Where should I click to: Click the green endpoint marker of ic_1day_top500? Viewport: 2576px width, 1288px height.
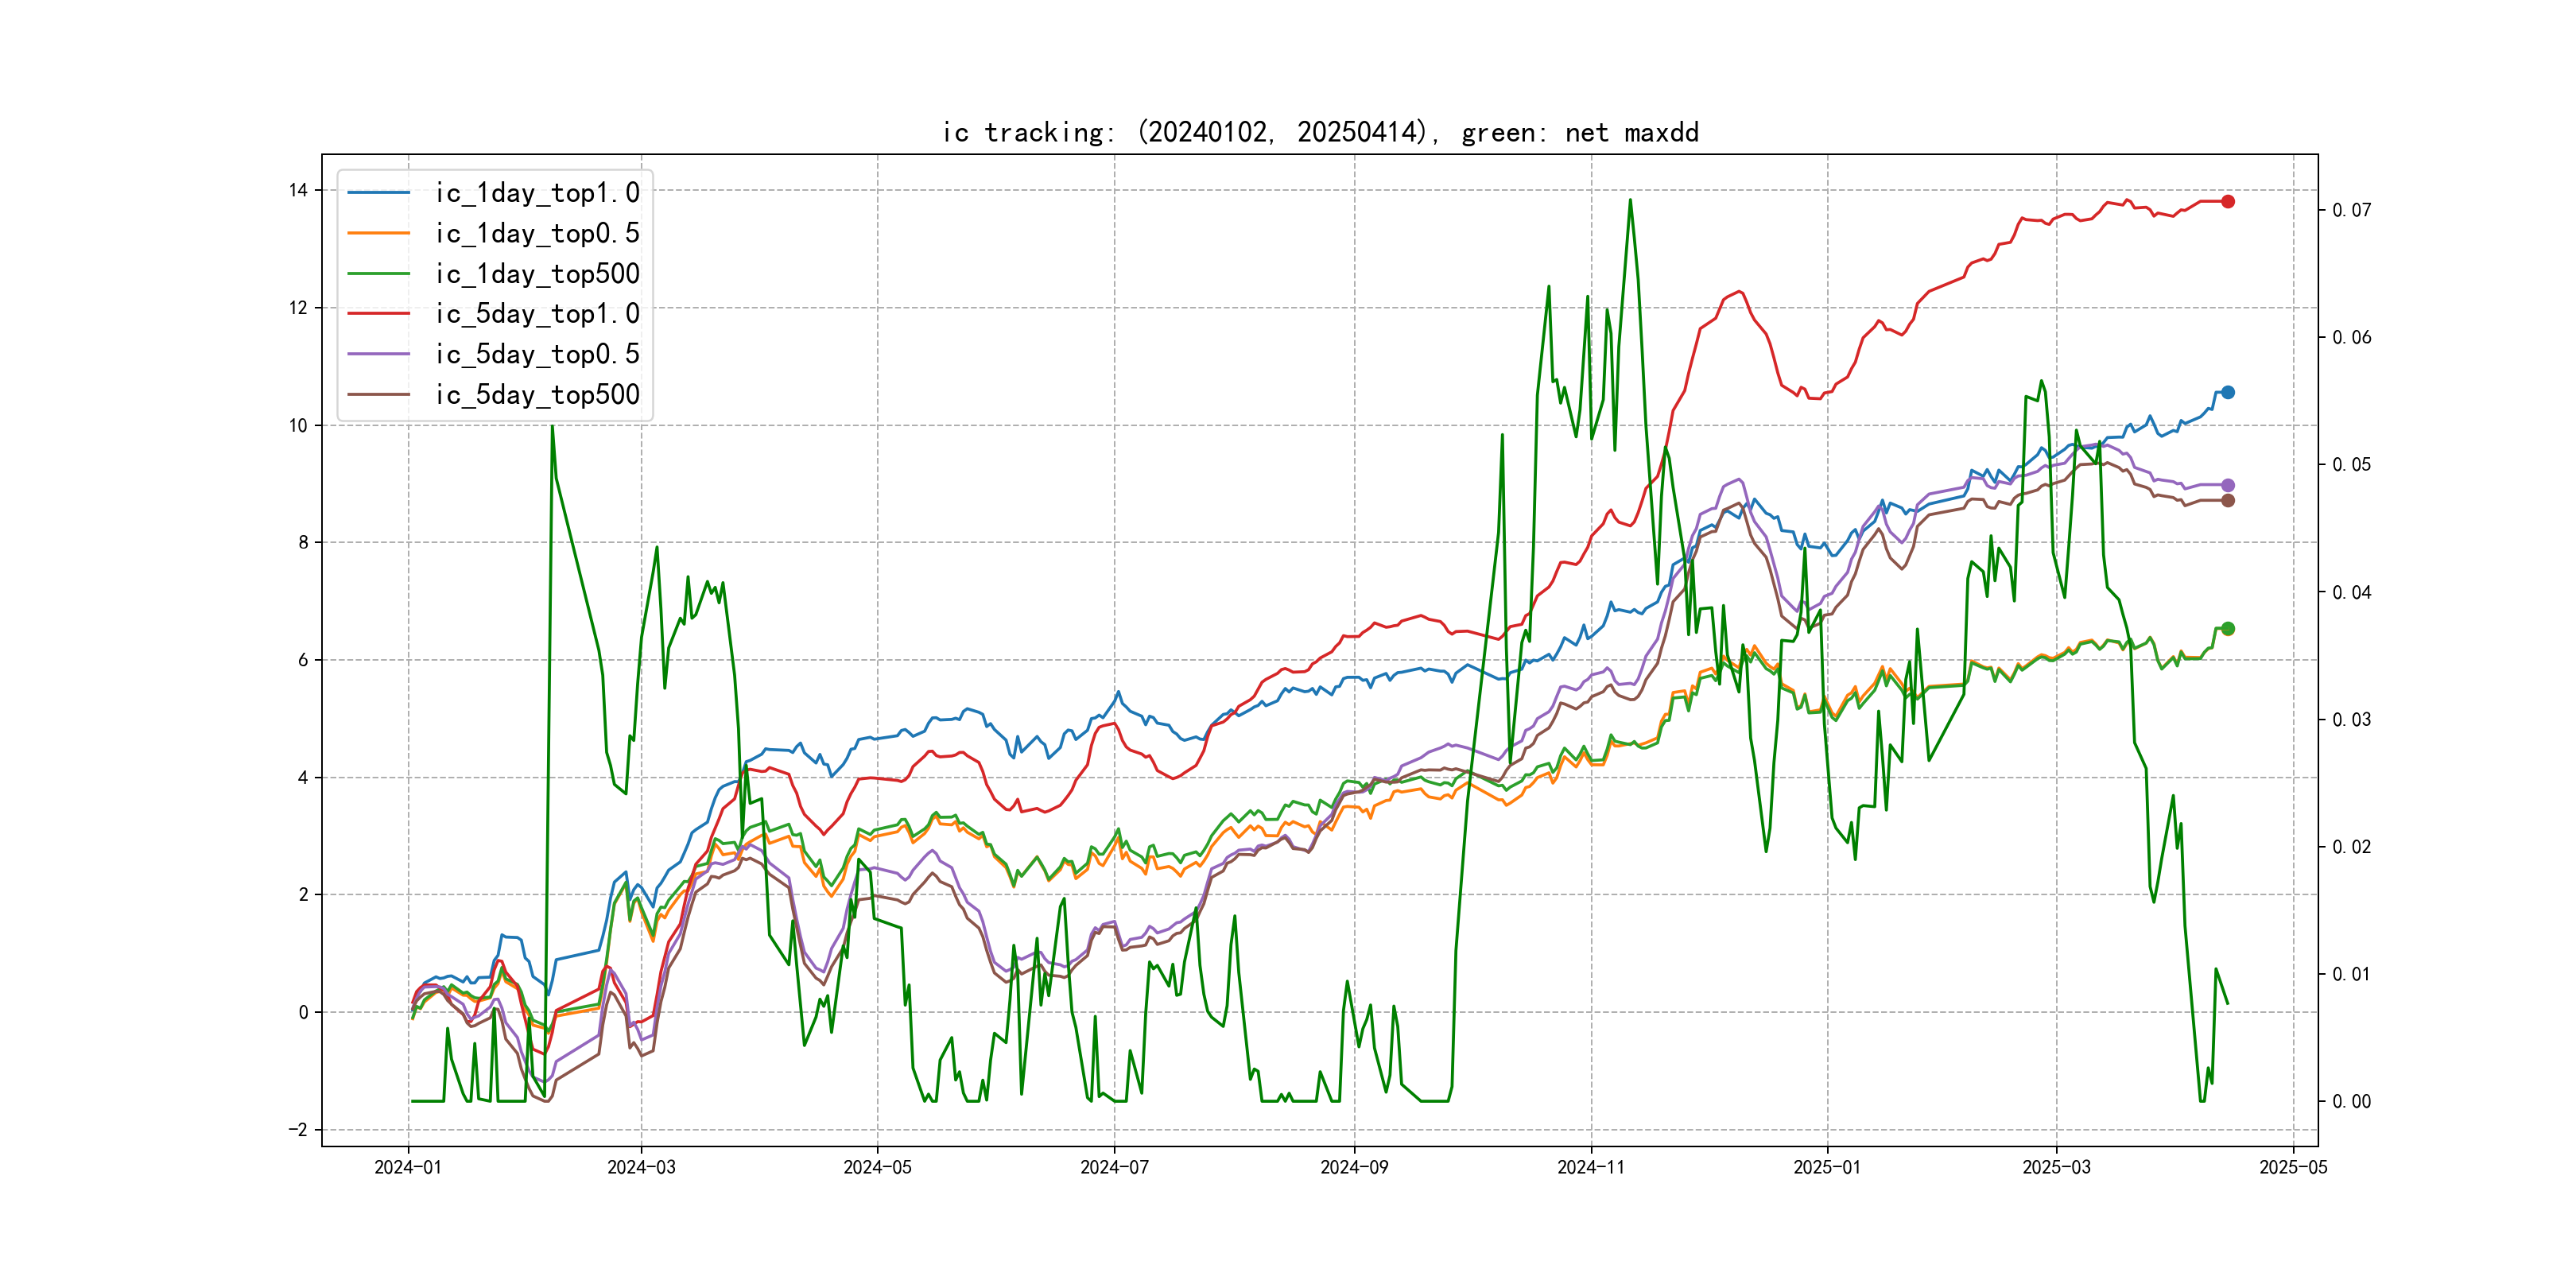coord(2227,628)
